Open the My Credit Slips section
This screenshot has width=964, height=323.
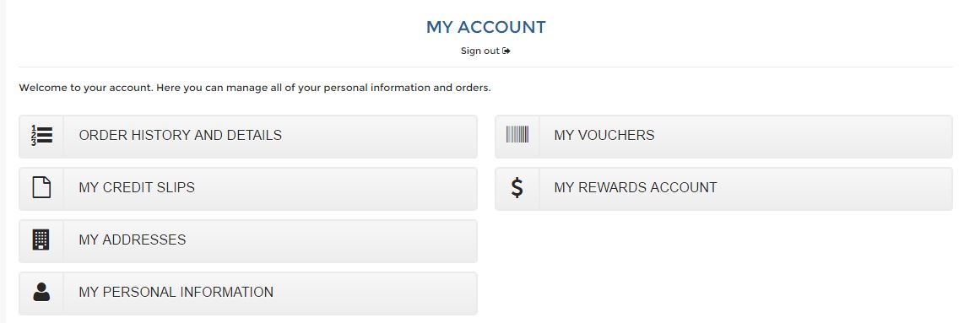(248, 189)
